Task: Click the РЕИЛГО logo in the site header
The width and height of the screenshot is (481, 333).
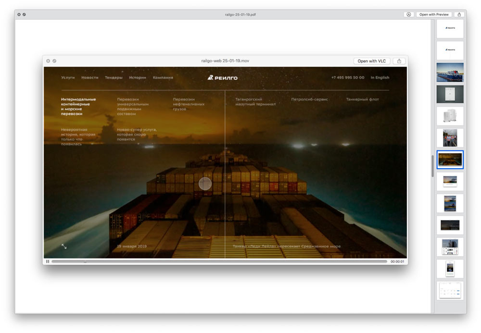Action: 223,77
